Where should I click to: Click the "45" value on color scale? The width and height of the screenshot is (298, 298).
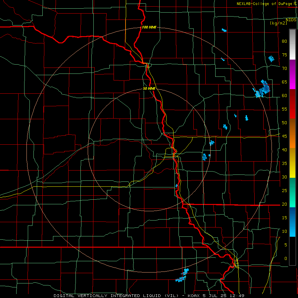point(284,136)
